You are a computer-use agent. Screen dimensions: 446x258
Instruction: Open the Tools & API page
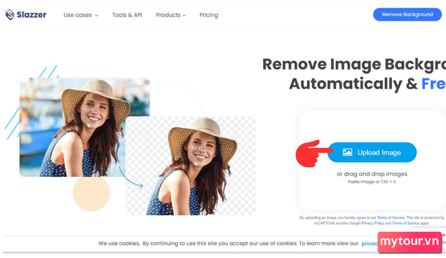pyautogui.click(x=127, y=15)
